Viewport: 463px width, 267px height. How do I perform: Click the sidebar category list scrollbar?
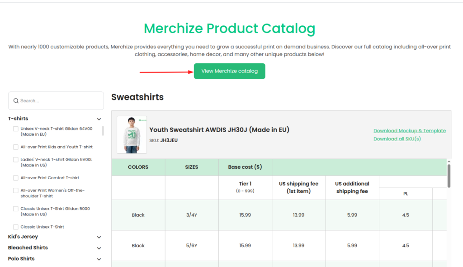[103, 131]
